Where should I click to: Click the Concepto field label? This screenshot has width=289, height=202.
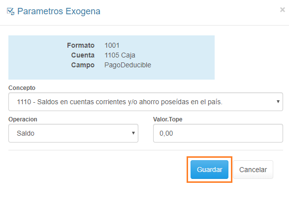pyautogui.click(x=22, y=88)
